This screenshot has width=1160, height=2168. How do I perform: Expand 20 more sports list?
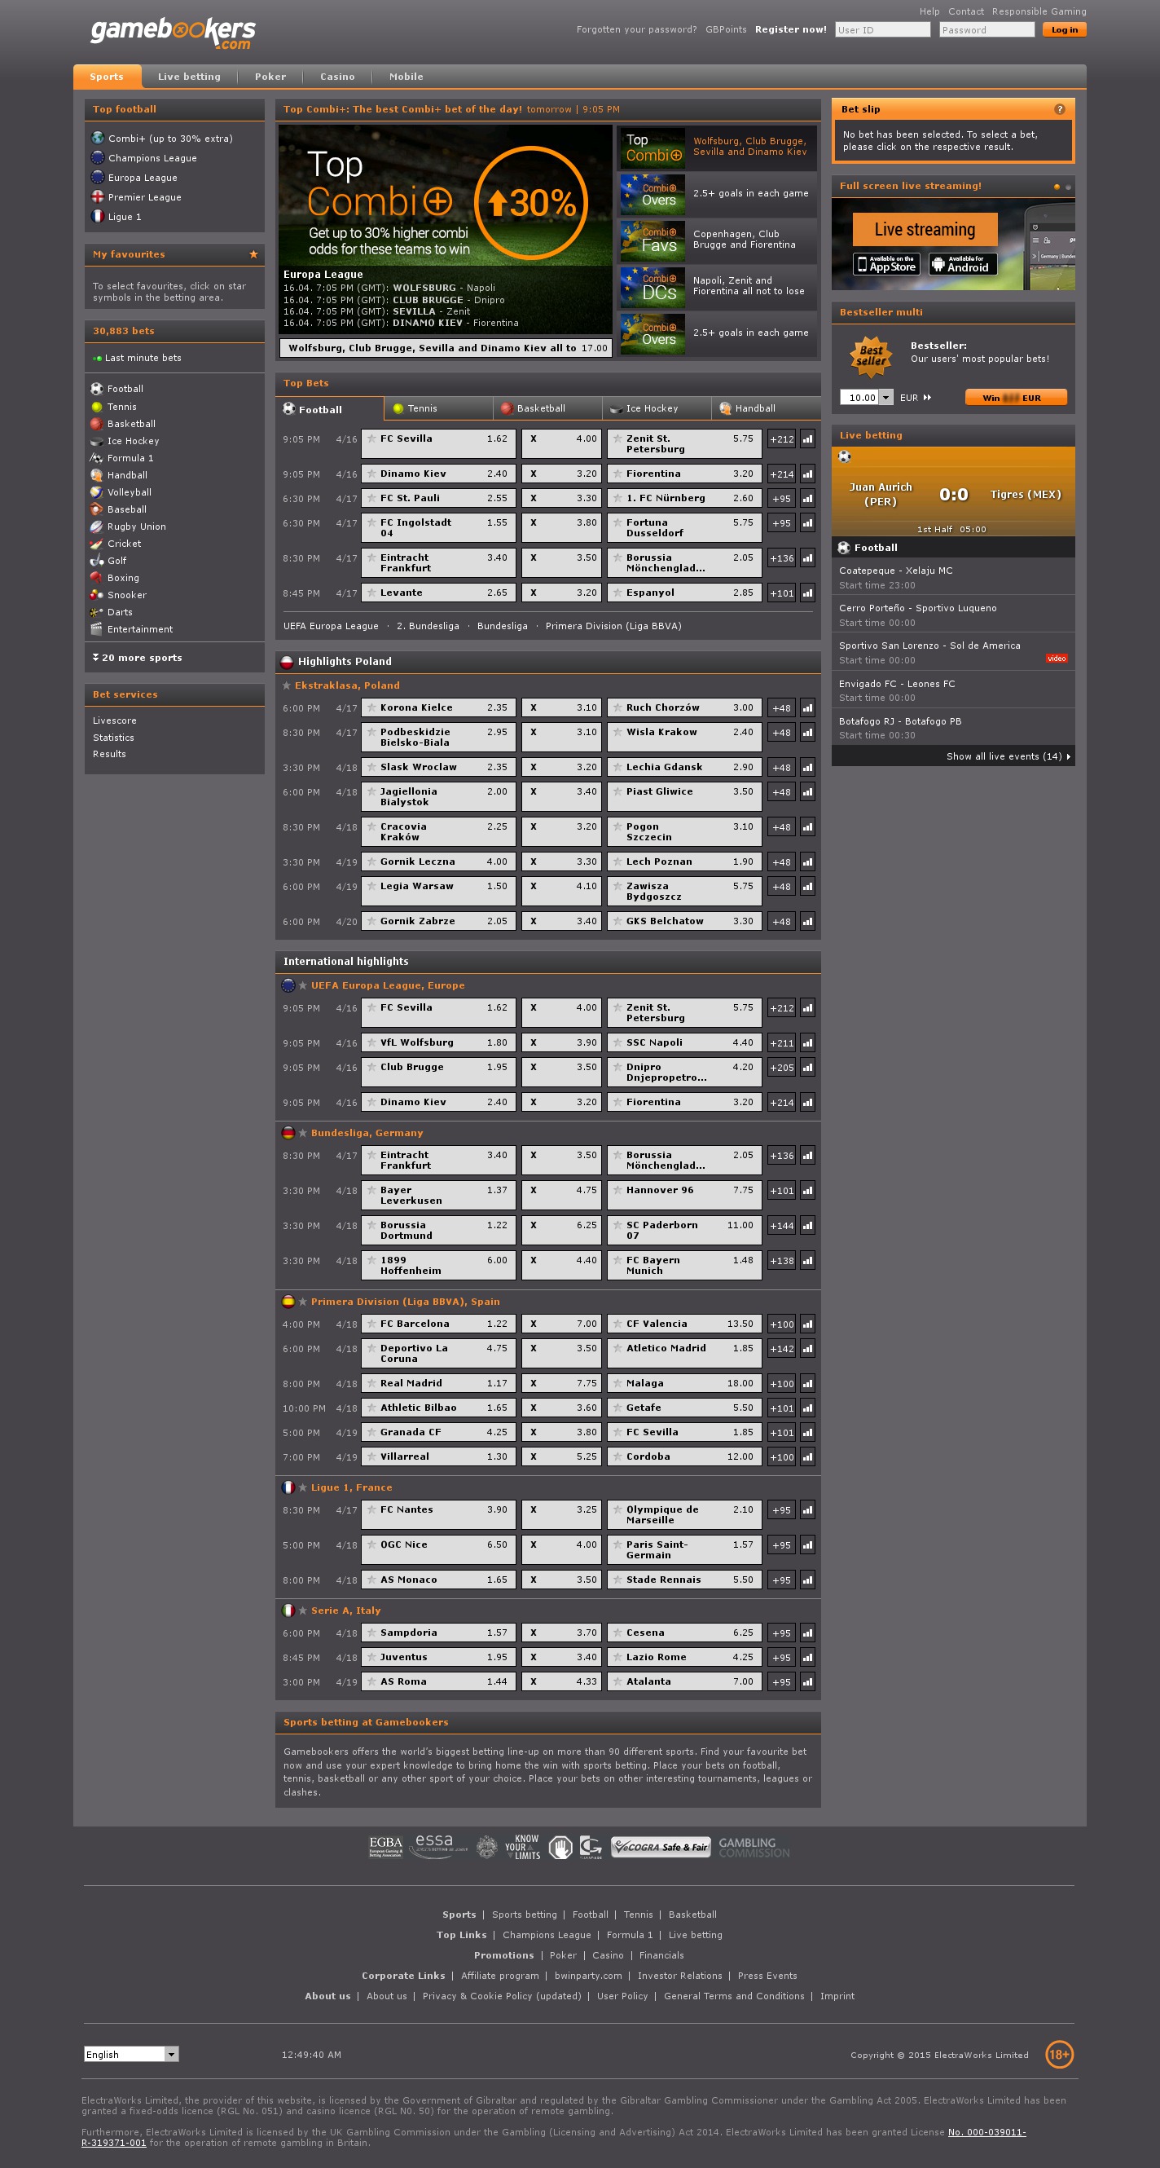[137, 659]
